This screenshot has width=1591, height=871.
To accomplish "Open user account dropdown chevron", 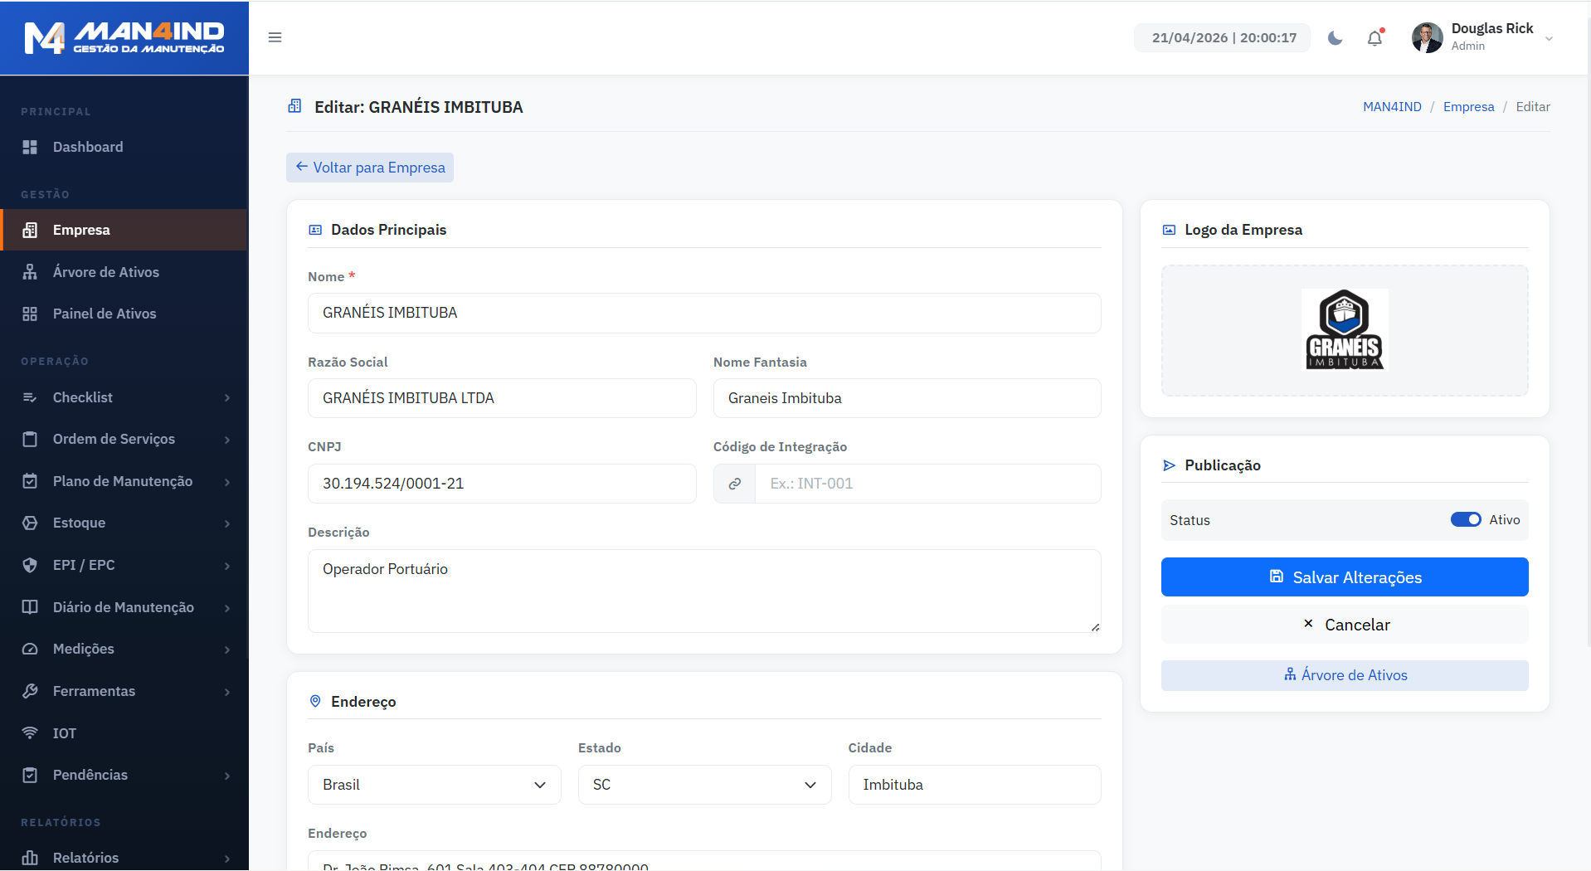I will click(x=1549, y=38).
